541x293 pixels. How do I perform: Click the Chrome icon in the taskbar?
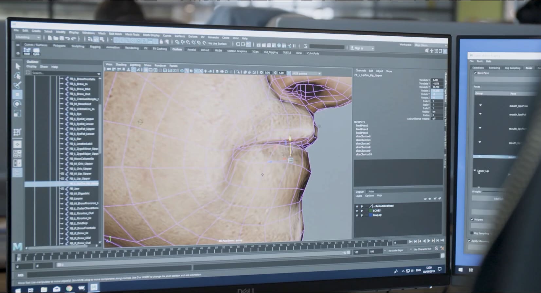(x=69, y=288)
